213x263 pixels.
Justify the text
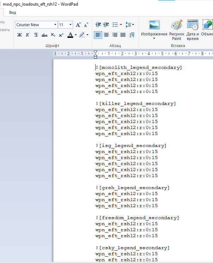click(123, 35)
